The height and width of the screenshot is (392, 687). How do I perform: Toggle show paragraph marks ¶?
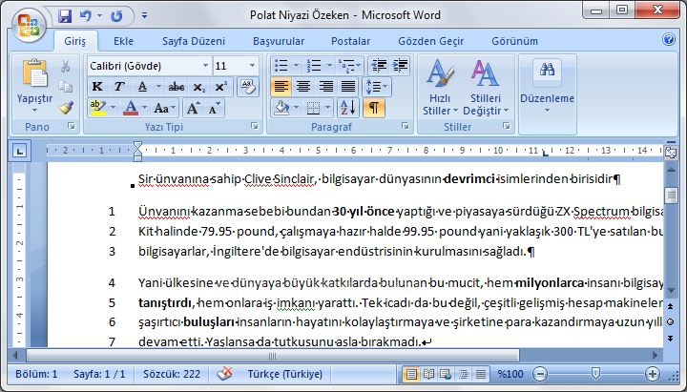374,108
